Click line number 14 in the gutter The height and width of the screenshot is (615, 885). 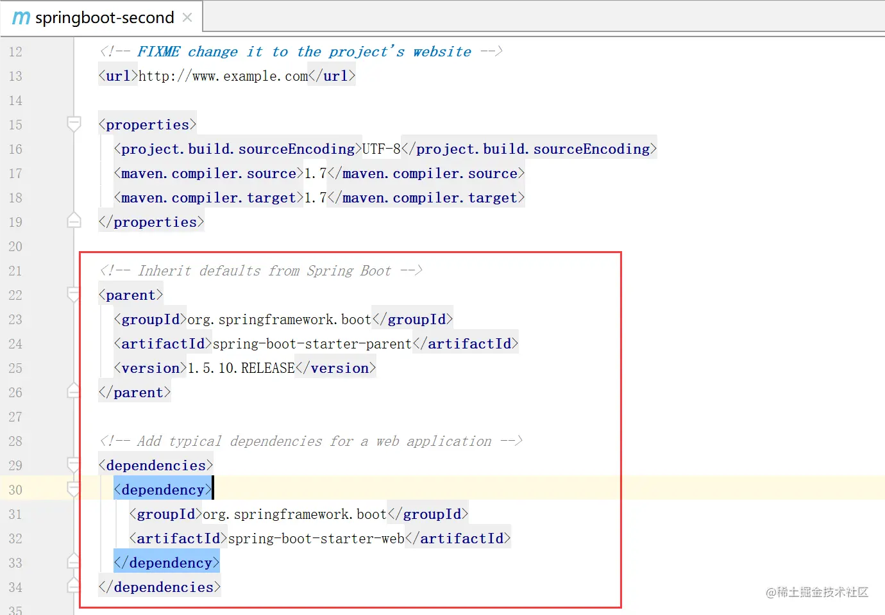15,101
